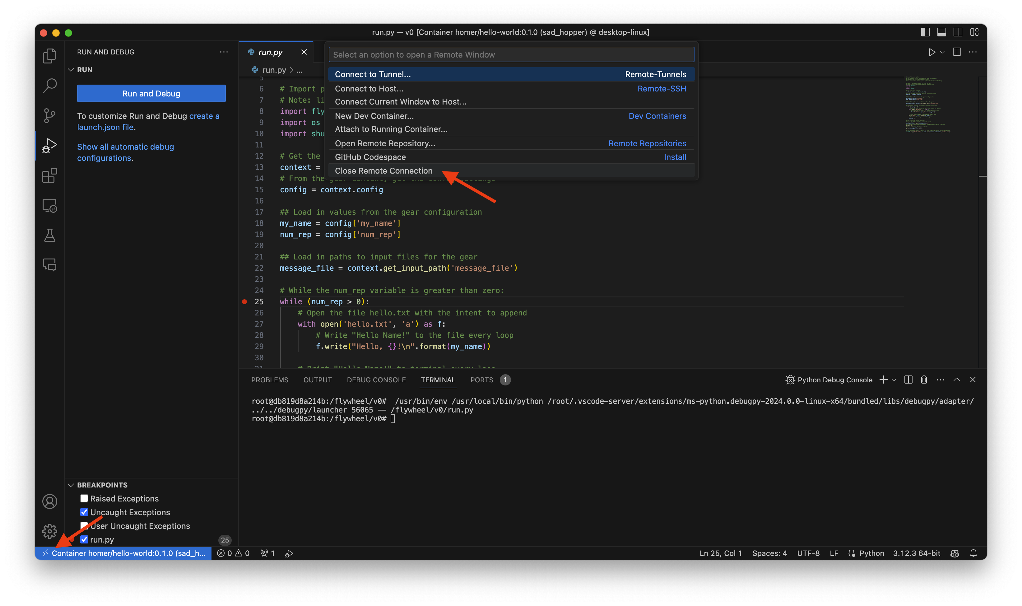Viewport: 1022px width, 606px height.
Task: Choose GitHub Codespace option
Action: (x=511, y=157)
